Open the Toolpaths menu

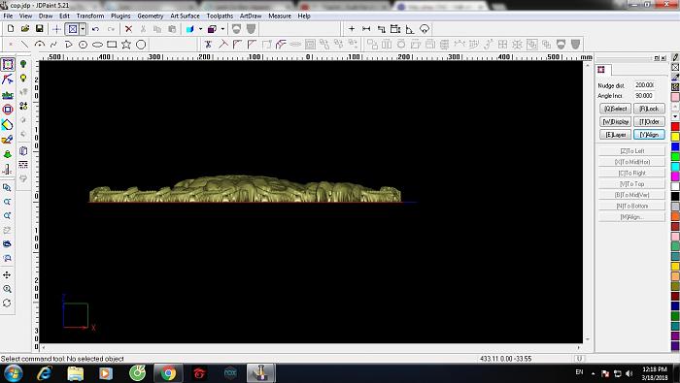tap(220, 16)
